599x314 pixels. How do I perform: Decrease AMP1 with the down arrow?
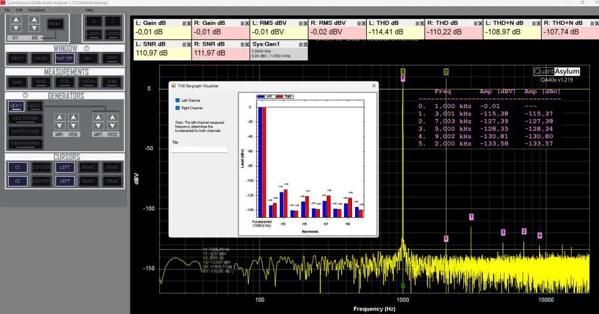tap(59, 125)
